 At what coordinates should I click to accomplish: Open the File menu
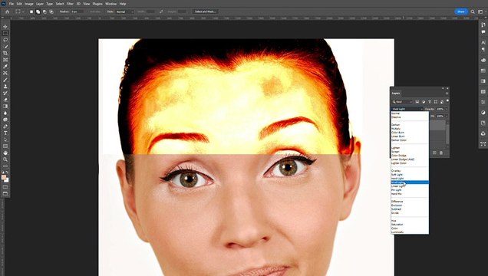coord(12,4)
